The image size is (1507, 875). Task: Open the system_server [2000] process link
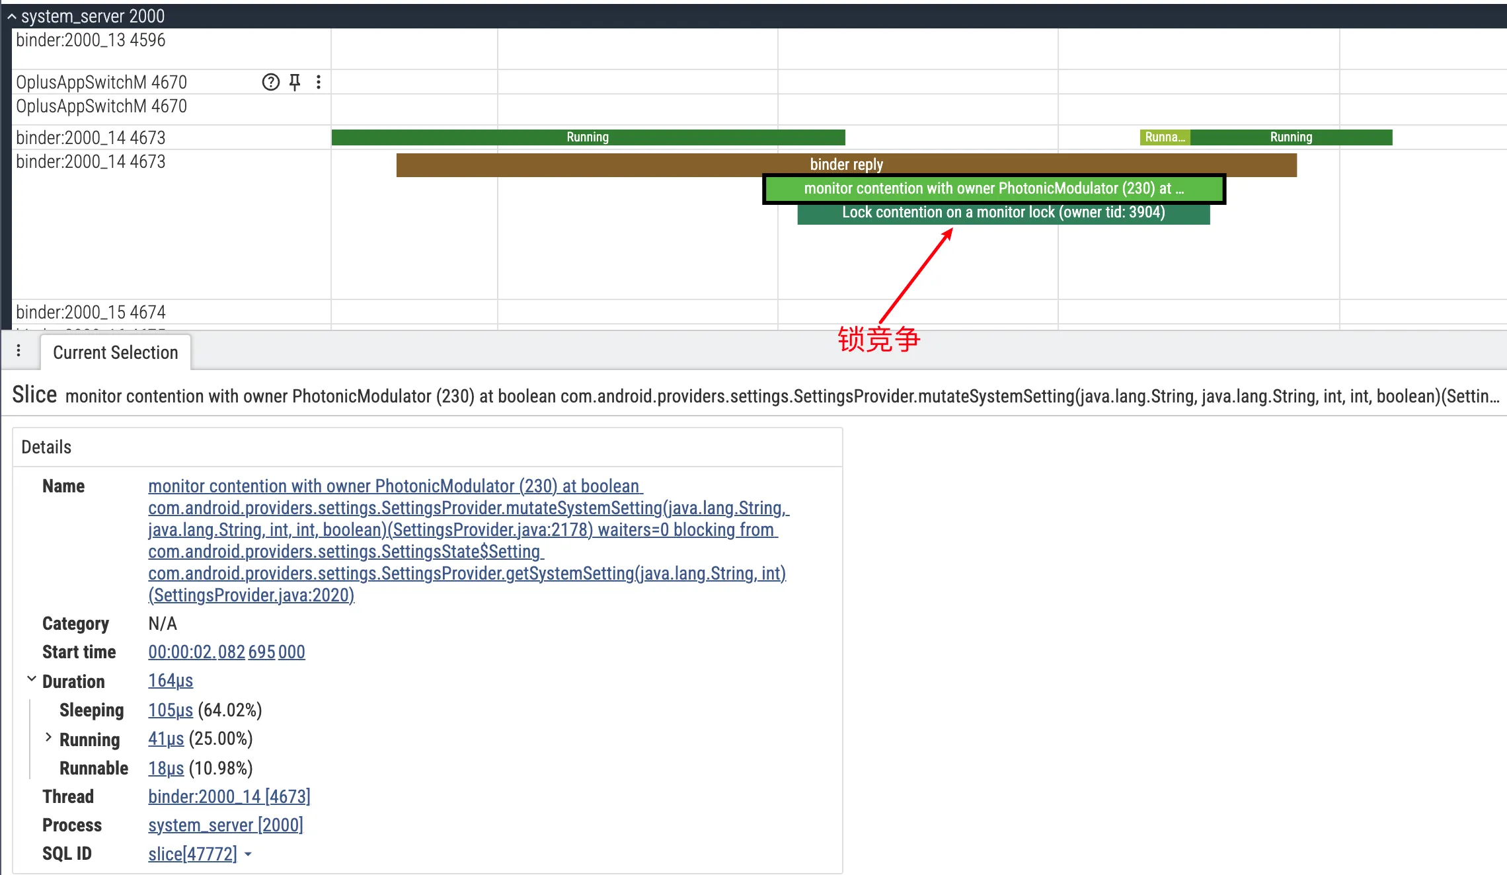pyautogui.click(x=225, y=825)
